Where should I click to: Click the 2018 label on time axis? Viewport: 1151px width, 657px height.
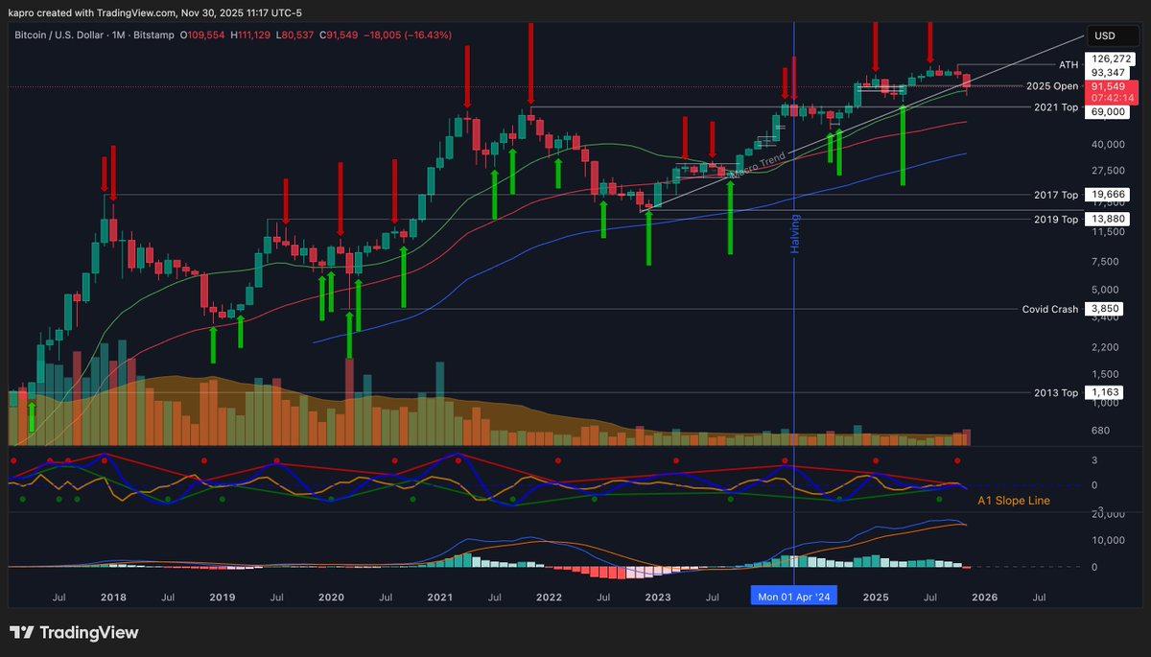pos(113,597)
